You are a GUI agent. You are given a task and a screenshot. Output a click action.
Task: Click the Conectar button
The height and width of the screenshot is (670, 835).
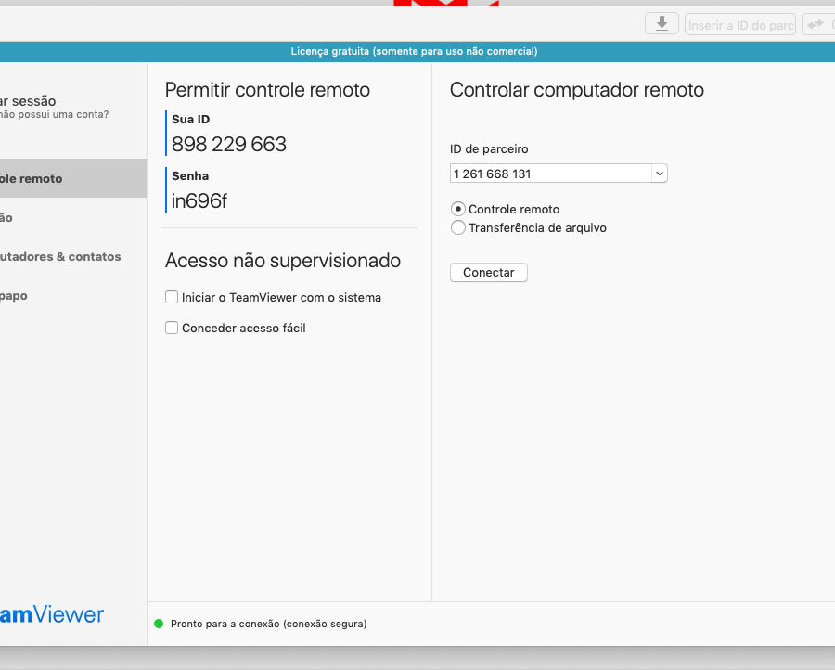tap(489, 272)
